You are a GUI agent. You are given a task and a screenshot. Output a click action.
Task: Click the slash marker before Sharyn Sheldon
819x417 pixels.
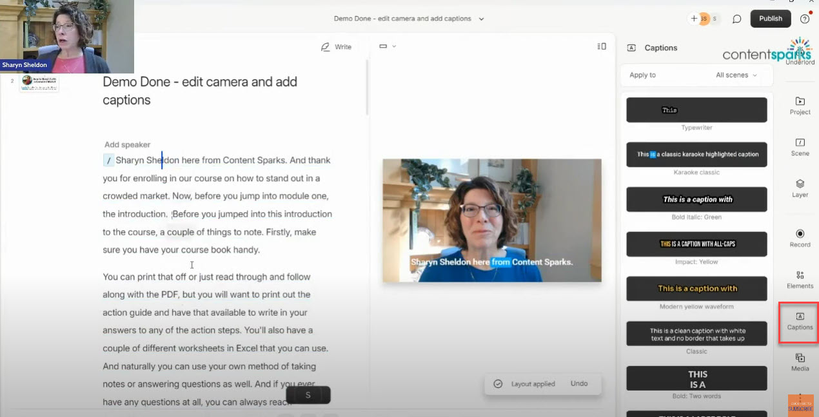click(108, 160)
